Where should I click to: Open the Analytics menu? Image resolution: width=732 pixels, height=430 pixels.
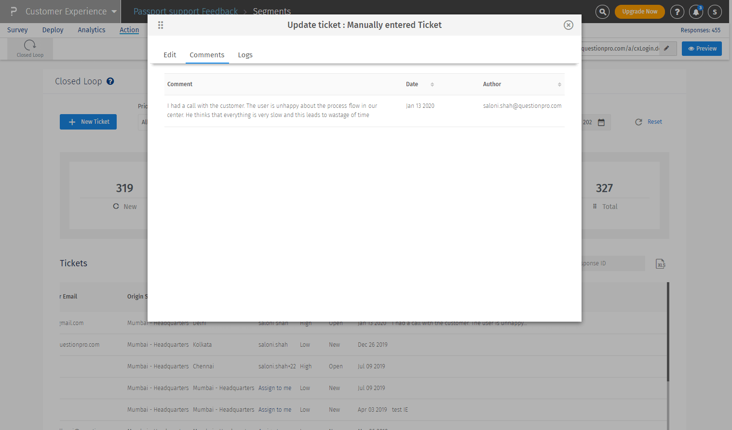[x=92, y=30]
